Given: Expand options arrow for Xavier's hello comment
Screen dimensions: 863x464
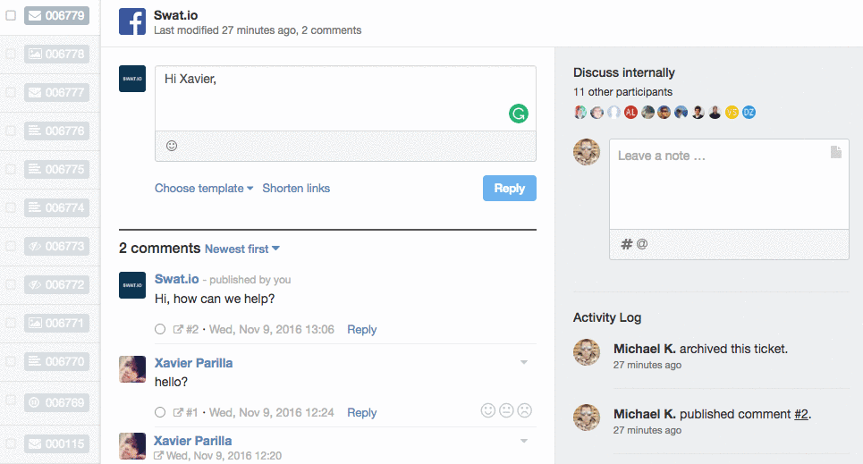Looking at the screenshot, I should [524, 362].
